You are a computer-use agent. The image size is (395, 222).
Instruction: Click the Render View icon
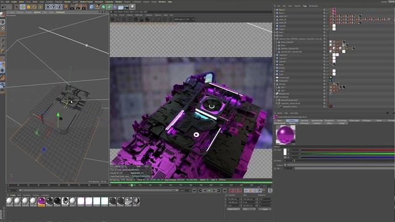point(72,7)
